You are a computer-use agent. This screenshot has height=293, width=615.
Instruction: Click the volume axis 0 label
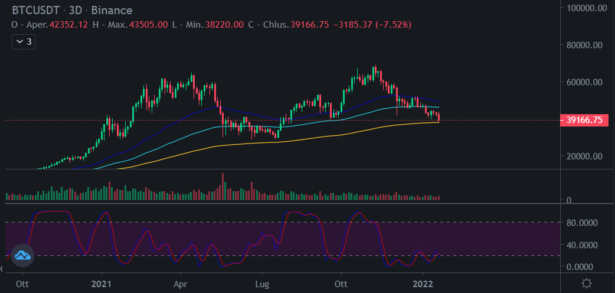tap(569, 200)
